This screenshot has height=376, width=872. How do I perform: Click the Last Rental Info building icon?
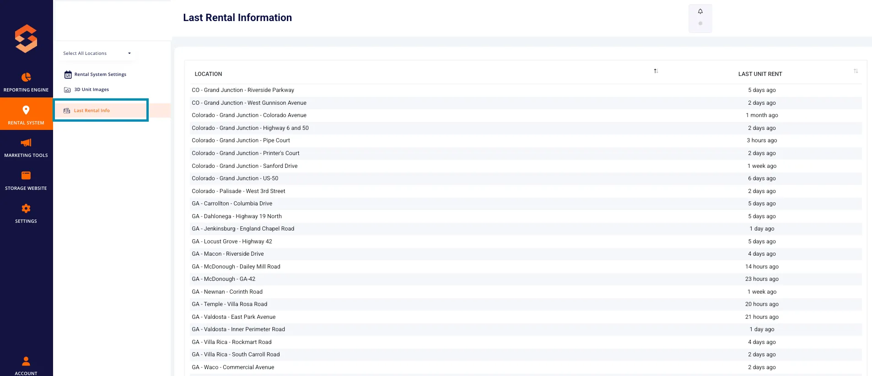pyautogui.click(x=67, y=111)
